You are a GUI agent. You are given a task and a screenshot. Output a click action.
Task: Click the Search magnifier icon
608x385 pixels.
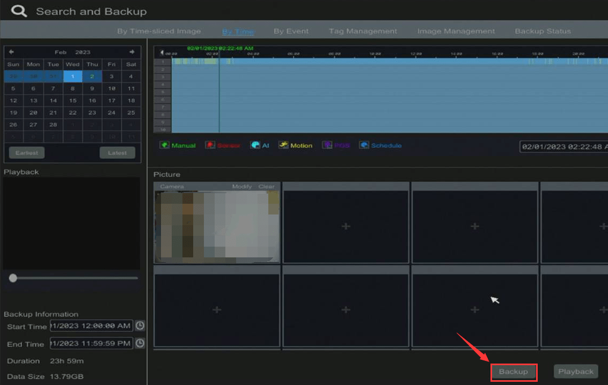pos(19,11)
